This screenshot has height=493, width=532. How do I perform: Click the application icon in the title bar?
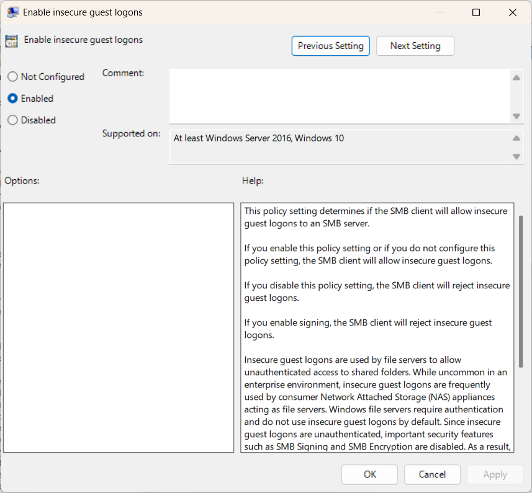pos(13,12)
